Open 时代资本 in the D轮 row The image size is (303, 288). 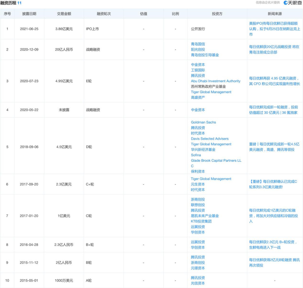click(198, 133)
